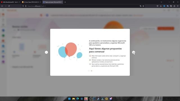Click the heading 'Aquí tienes algunas propuestas para comenzar'
This screenshot has width=180, height=101.
click(x=105, y=50)
